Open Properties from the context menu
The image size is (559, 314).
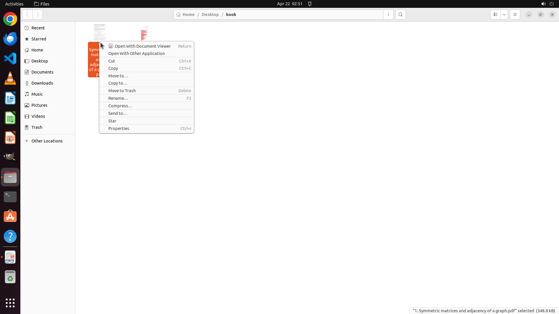tap(118, 129)
